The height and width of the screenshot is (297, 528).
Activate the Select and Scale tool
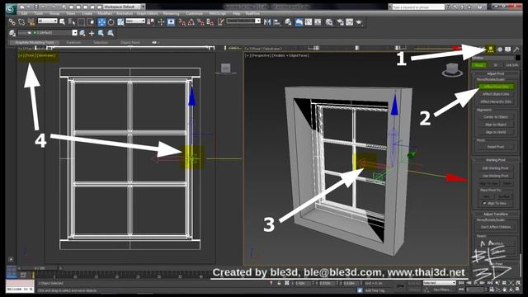(x=120, y=22)
